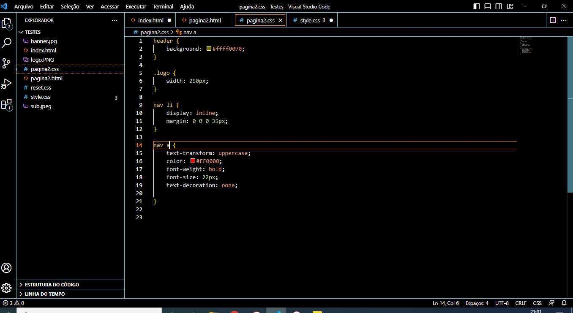Change indentation via Espaços: 4
The height and width of the screenshot is (313, 573).
[x=477, y=303]
